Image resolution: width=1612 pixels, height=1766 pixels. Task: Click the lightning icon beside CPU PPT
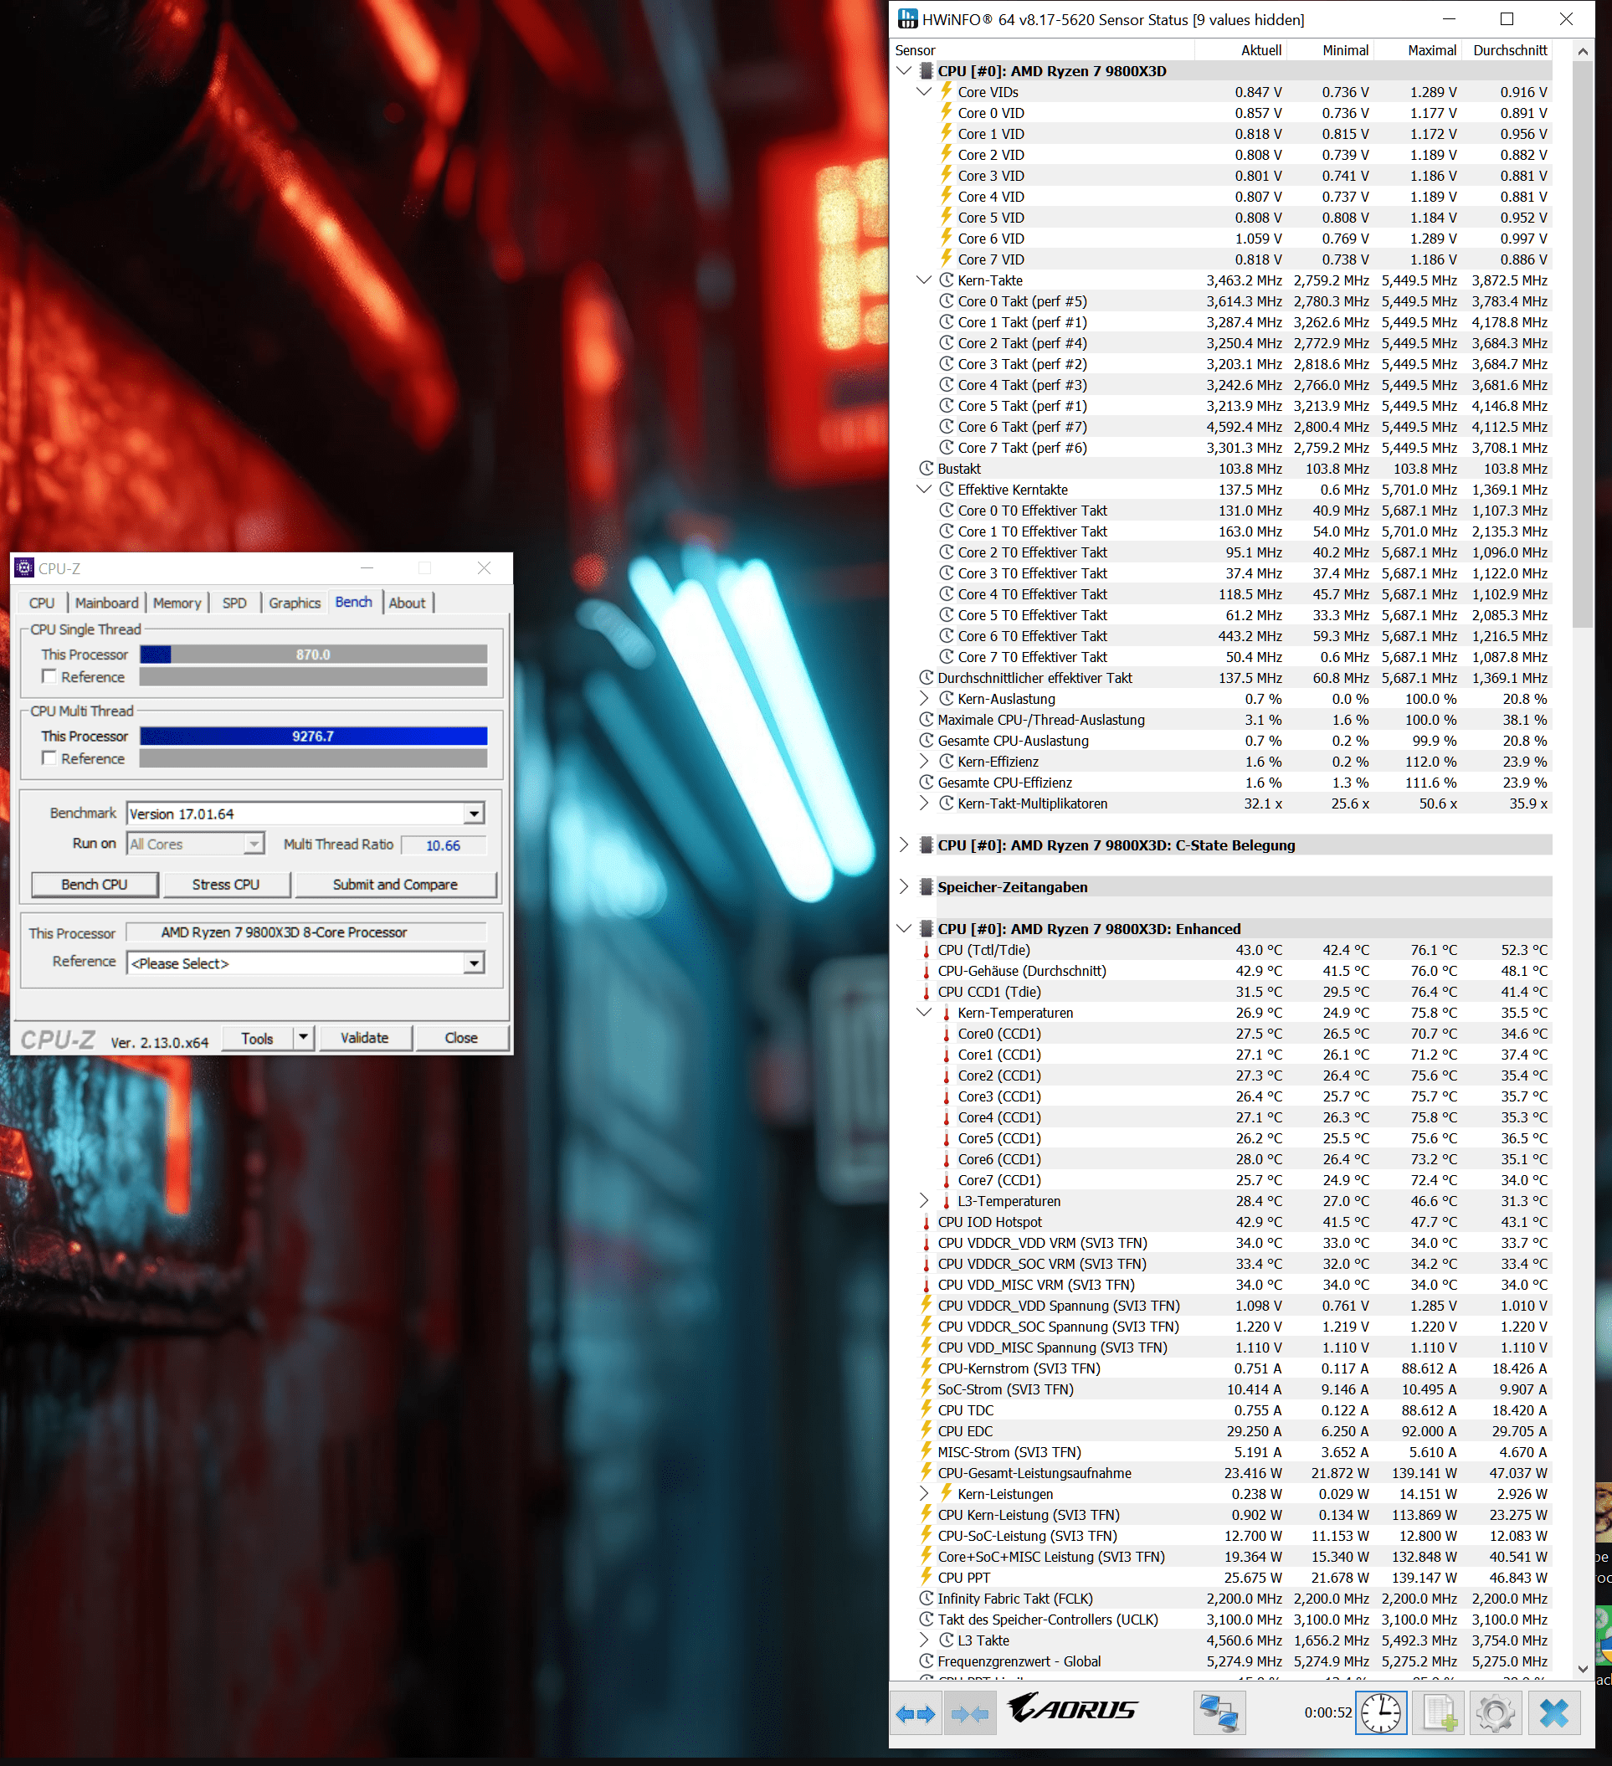click(x=926, y=1577)
